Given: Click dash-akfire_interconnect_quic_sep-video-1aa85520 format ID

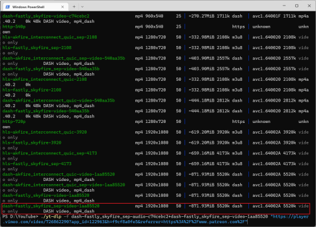Looking at the screenshot, I should [x=64, y=185].
